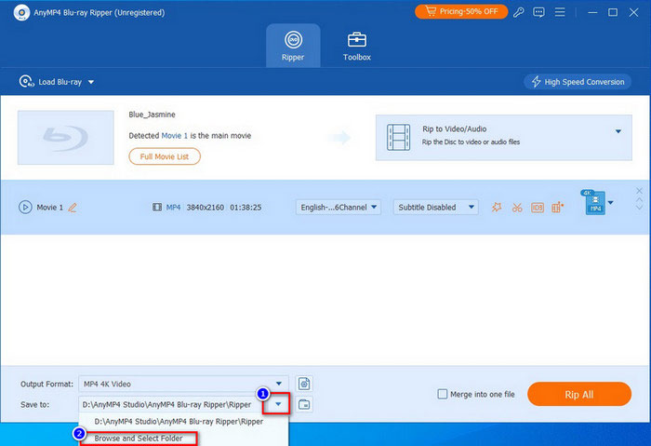This screenshot has height=446, width=651.
Task: Expand the Load Blu-ray dropdown arrow
Action: [91, 82]
